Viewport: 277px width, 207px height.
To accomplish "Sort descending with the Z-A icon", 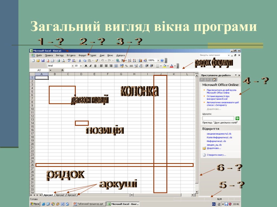I will [134, 61].
